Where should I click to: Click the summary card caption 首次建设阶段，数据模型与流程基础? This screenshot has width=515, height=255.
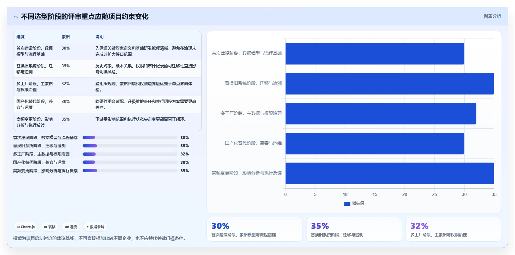point(244,235)
